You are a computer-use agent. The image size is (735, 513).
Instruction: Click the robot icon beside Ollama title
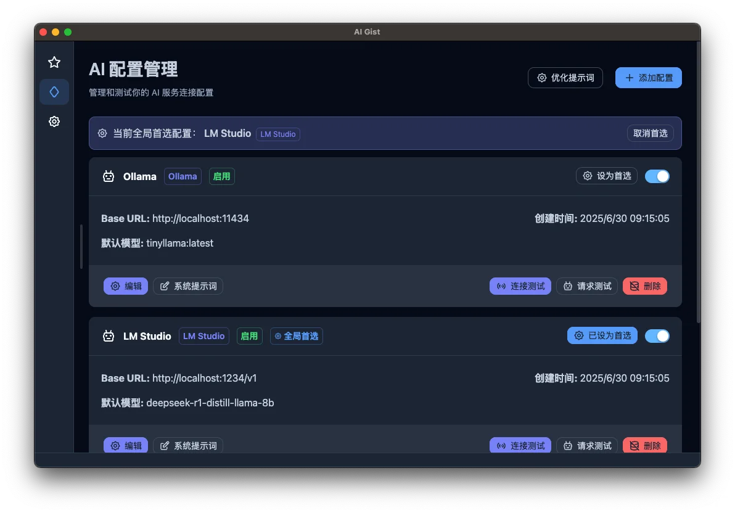click(108, 176)
